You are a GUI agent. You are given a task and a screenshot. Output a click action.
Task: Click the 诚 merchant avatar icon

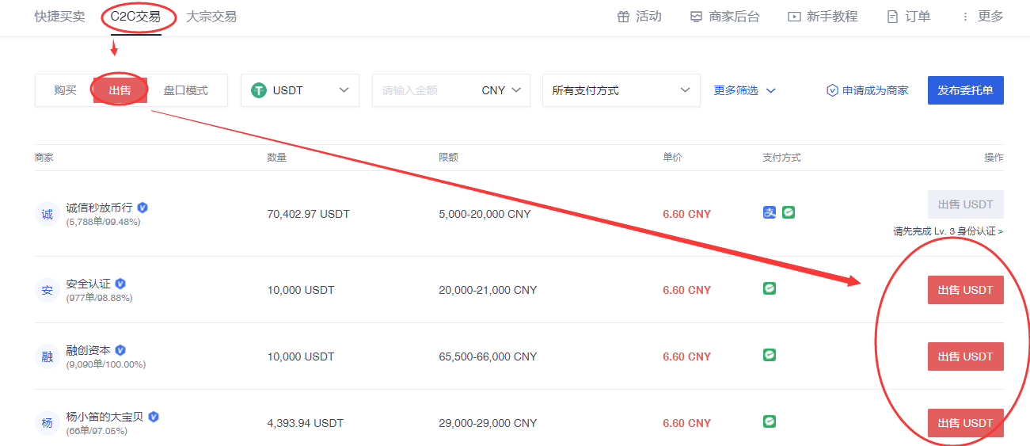point(48,214)
